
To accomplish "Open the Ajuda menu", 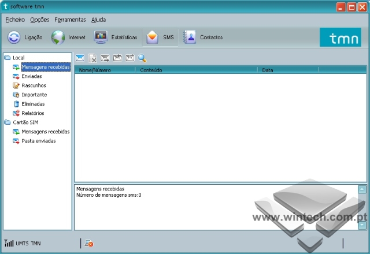I will 98,20.
